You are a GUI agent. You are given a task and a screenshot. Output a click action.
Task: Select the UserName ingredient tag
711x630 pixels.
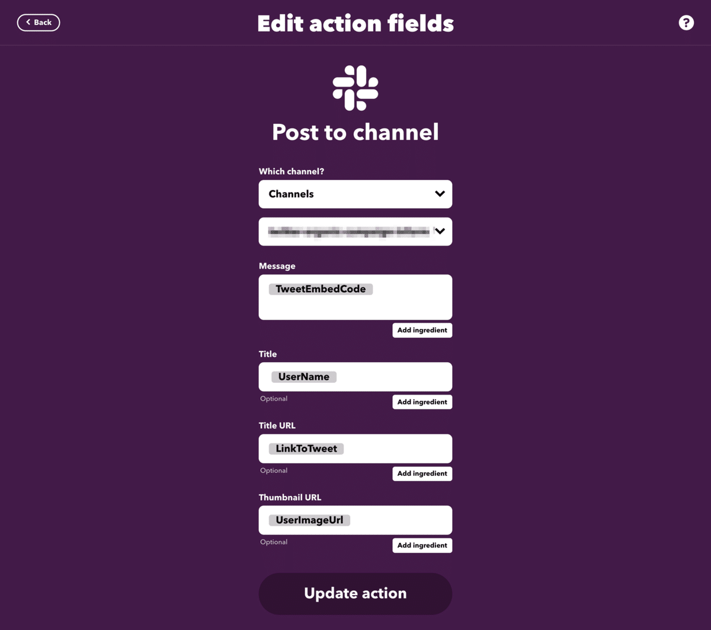[303, 377]
